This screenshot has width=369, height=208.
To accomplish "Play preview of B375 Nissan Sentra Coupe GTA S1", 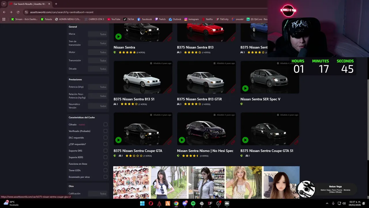I will pos(245,140).
